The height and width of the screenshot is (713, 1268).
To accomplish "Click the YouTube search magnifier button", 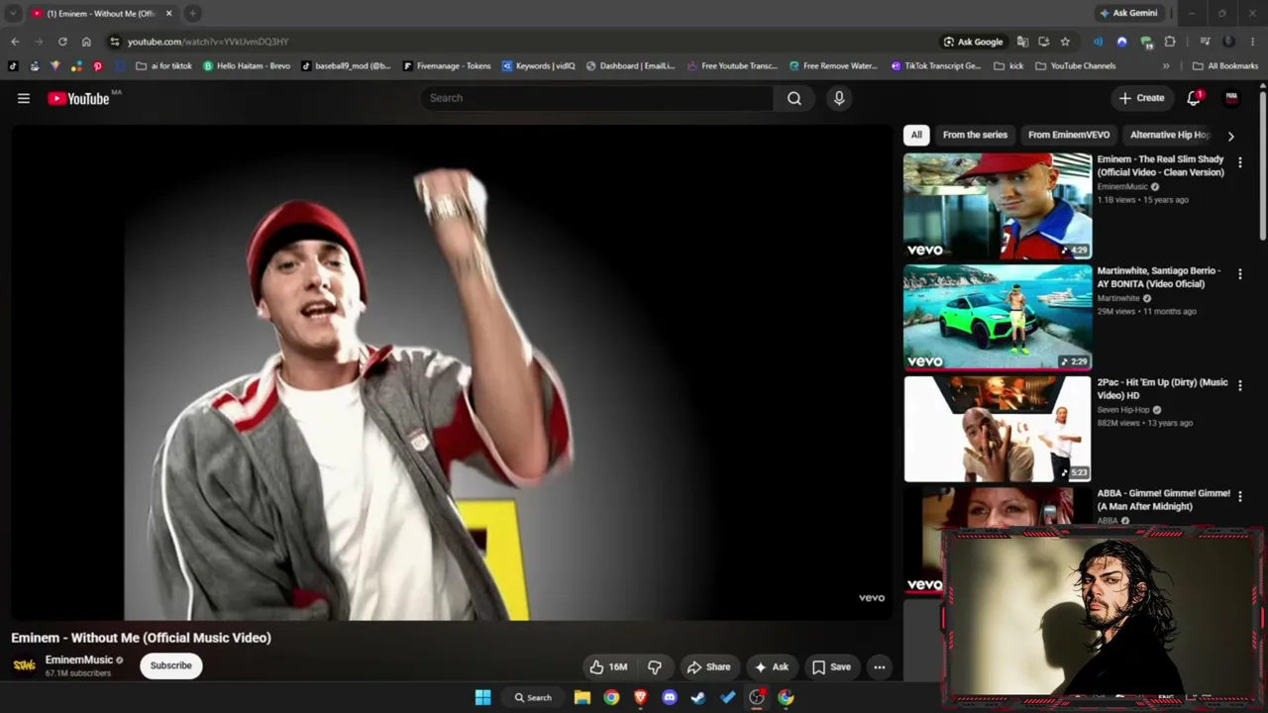I will [794, 98].
